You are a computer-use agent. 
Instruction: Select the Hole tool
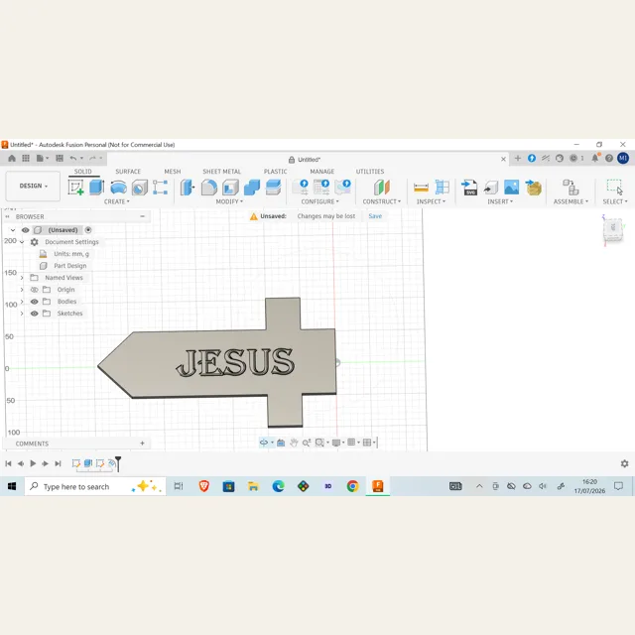(x=140, y=188)
